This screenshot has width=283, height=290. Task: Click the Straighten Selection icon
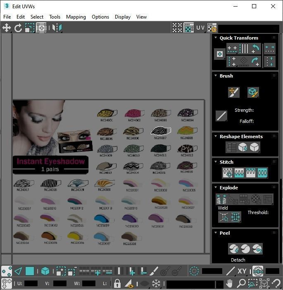[x=231, y=147]
